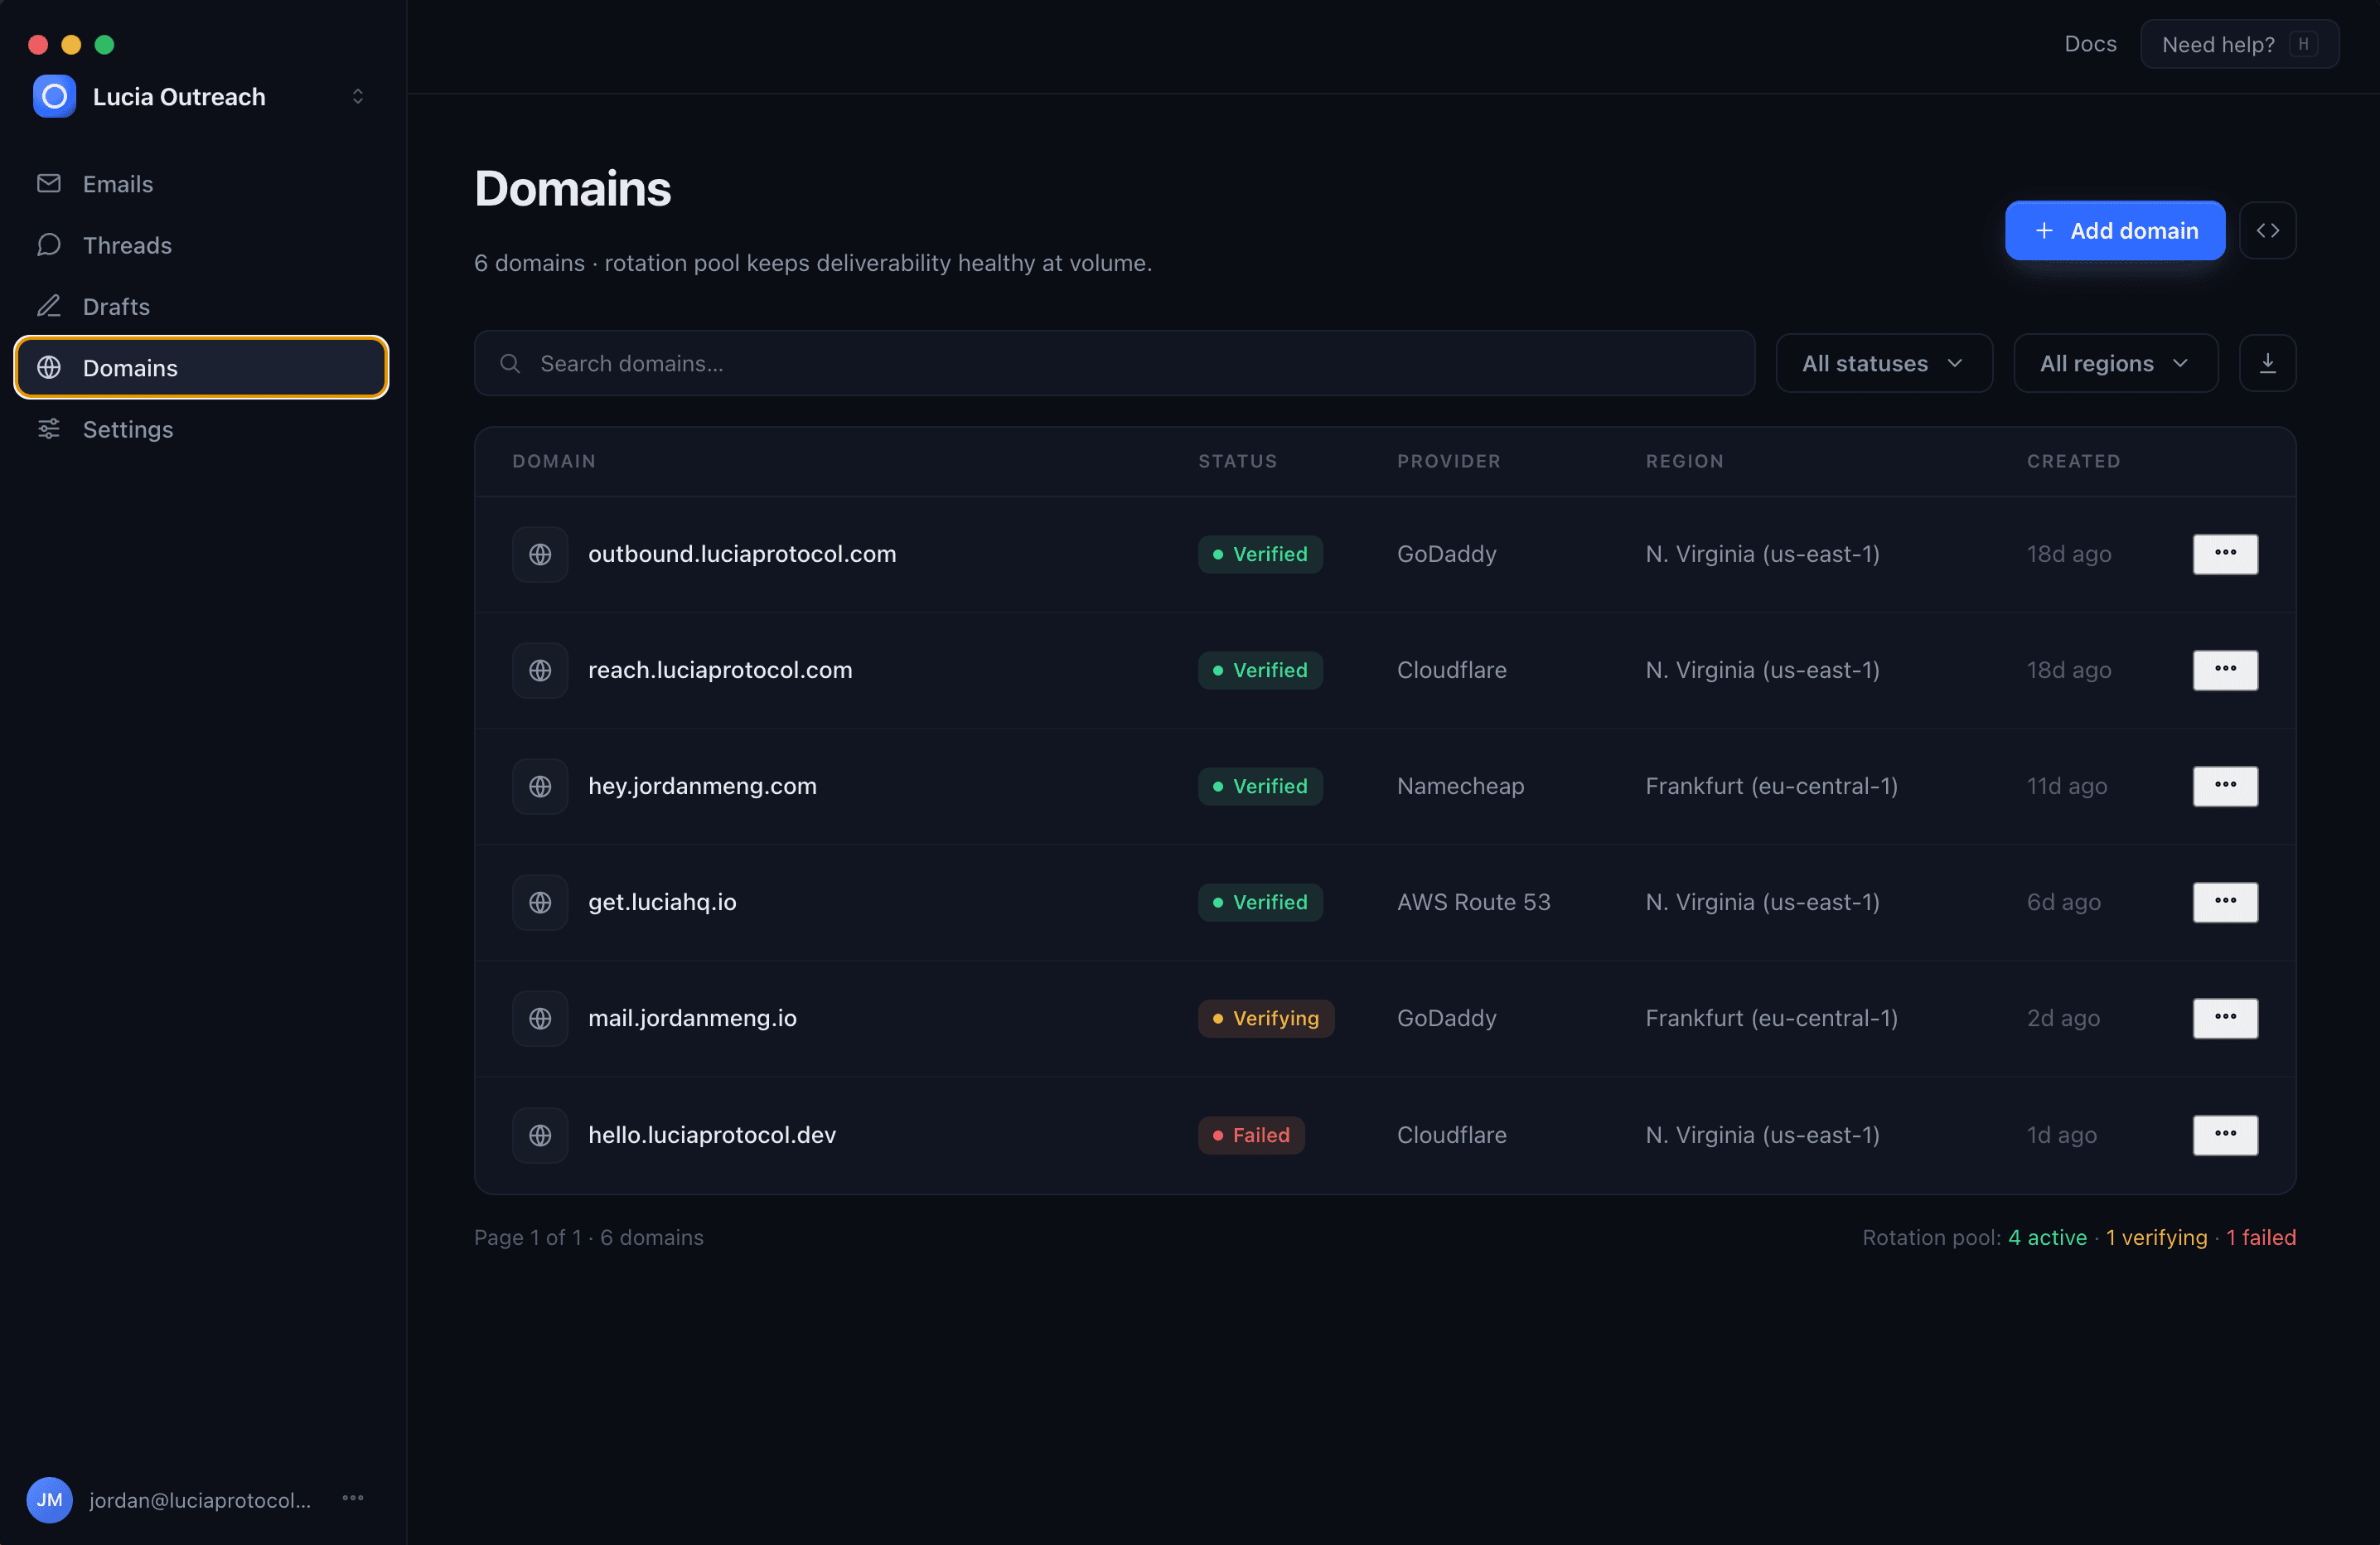Open the Docs link

click(x=2090, y=44)
